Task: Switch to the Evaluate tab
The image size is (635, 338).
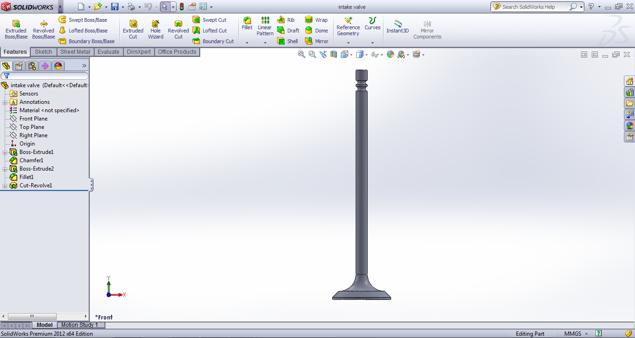Action: (x=108, y=52)
